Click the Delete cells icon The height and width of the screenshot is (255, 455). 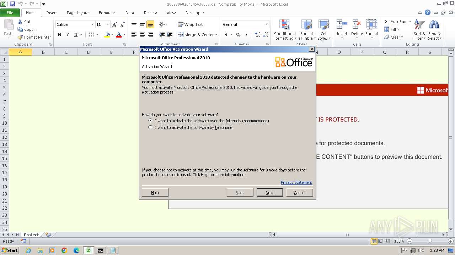(x=357, y=25)
